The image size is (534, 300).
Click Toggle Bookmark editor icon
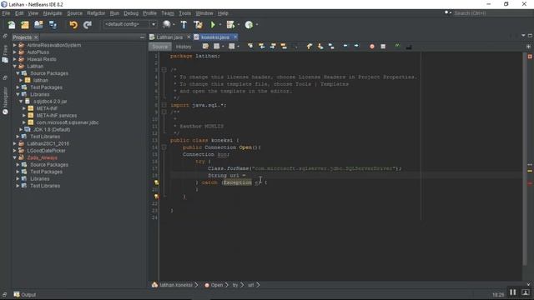(331, 47)
